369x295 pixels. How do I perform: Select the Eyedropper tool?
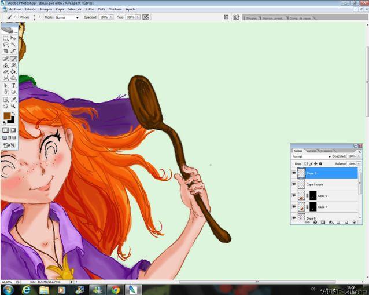[13, 100]
